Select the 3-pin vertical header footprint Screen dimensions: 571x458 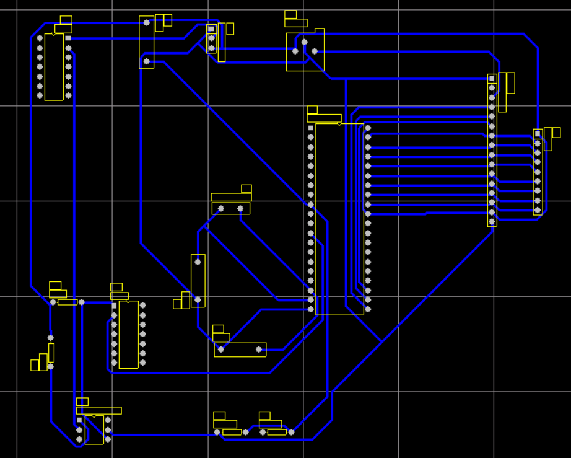tap(212, 38)
